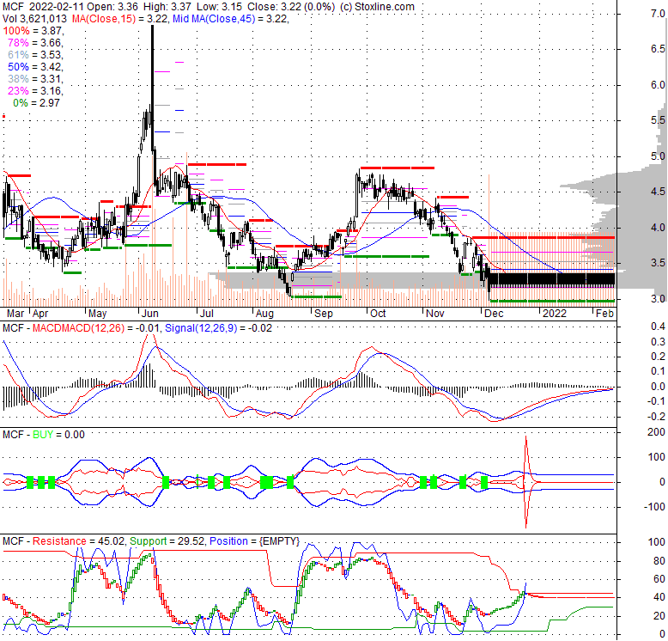Click the '{EMPTY}' position value
Image resolution: width=668 pixels, height=641 pixels.
[279, 541]
